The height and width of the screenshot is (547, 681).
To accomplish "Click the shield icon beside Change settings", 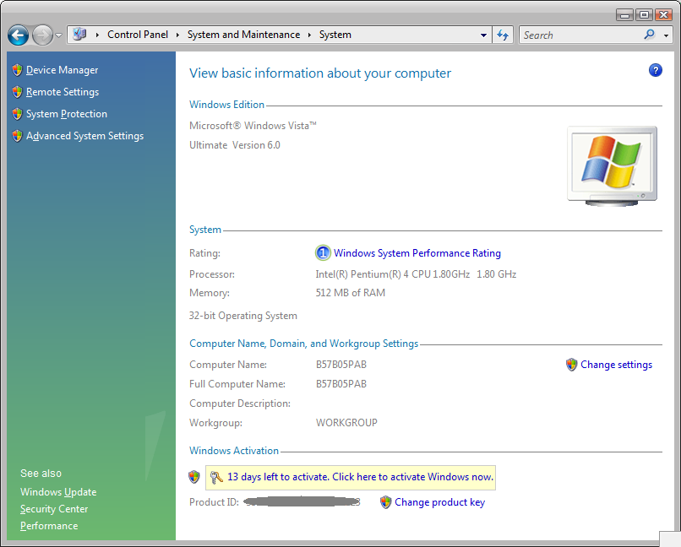I will pos(571,365).
